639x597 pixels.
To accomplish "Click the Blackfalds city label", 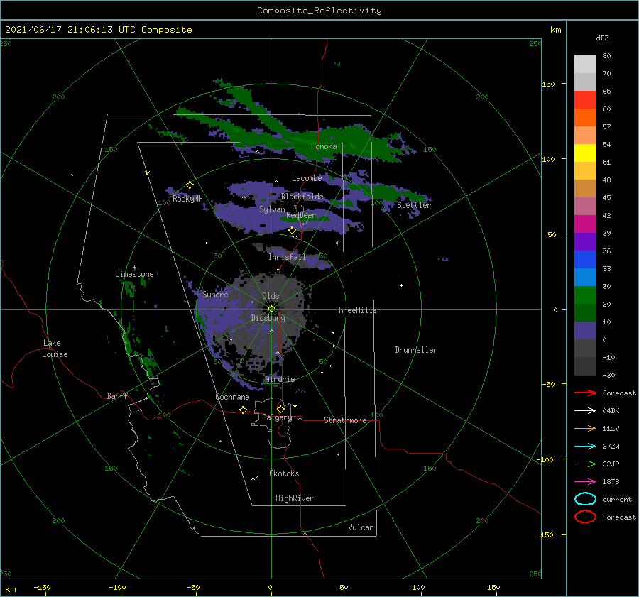I will [x=302, y=197].
